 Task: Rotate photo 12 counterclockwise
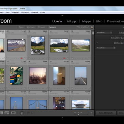coord(8,58)
